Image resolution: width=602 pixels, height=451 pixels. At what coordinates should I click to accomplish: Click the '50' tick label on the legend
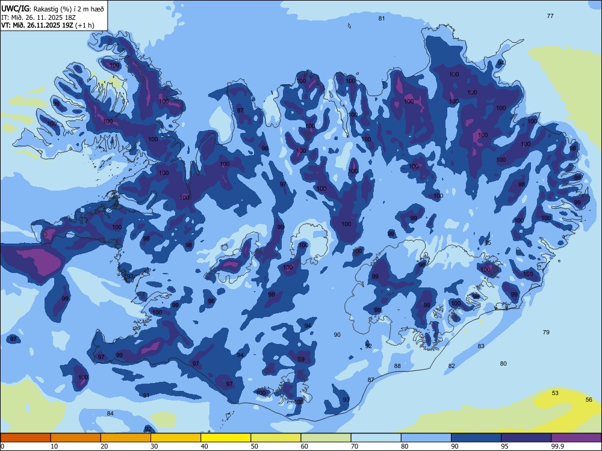point(255,446)
